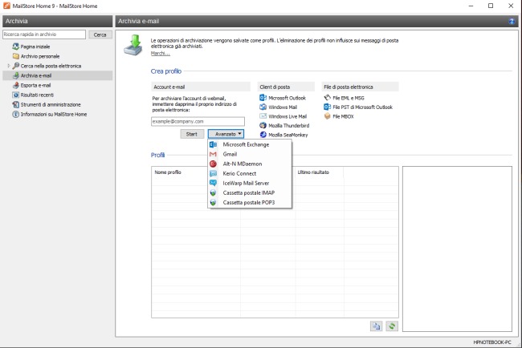
Task: Choose Kerio Connect menu entry
Action: (250, 173)
